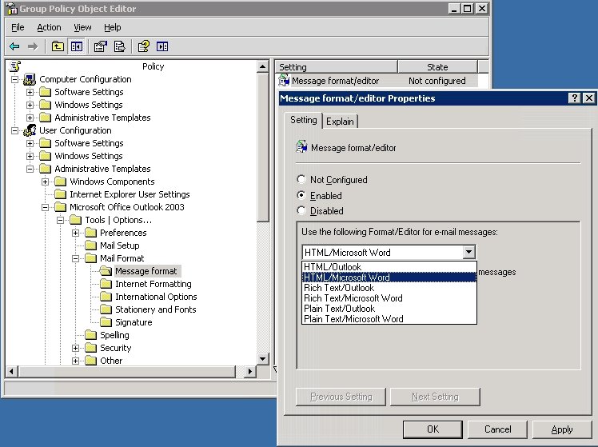Toggle Show/Hide Console Tree toolbar icon
The image size is (598, 447).
click(76, 46)
